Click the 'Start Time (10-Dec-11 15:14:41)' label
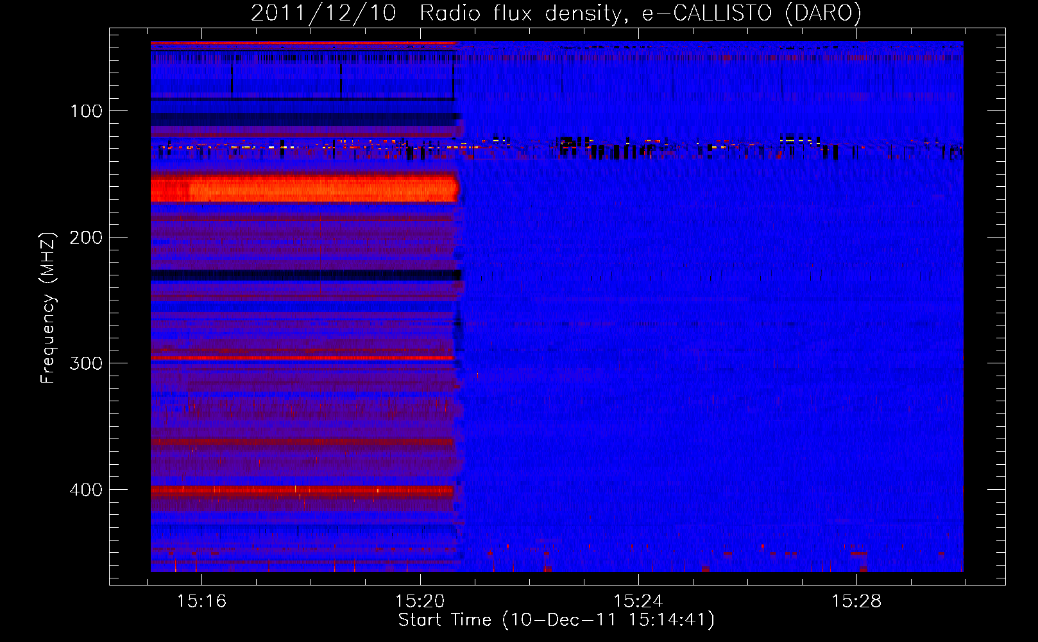 (556, 620)
